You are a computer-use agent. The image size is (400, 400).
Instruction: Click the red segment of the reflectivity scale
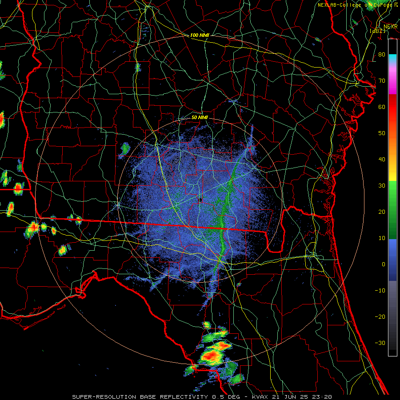[x=392, y=107]
